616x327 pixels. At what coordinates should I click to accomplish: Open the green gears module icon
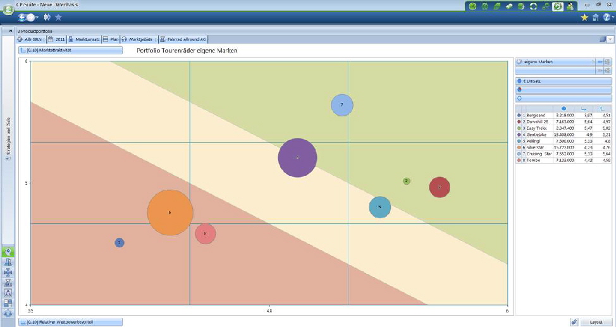pos(545,6)
